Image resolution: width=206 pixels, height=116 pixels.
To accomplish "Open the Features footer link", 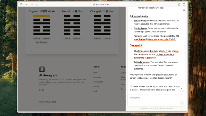I will 97,77.
